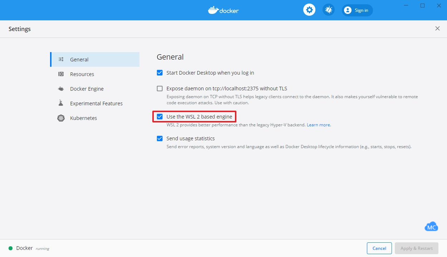Image resolution: width=447 pixels, height=257 pixels.
Task: Close the Settings panel
Action: (x=437, y=29)
